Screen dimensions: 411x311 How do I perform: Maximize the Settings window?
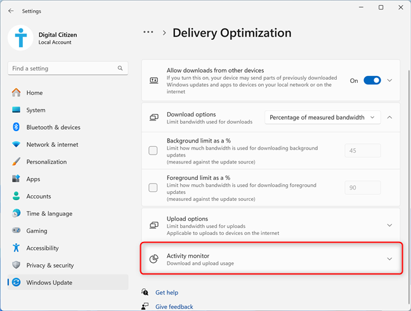point(381,8)
